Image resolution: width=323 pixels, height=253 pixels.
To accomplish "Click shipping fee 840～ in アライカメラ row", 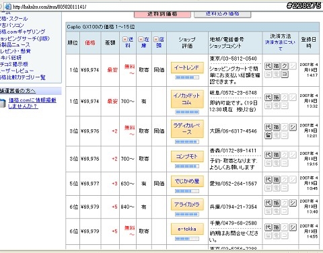I will click(127, 207).
